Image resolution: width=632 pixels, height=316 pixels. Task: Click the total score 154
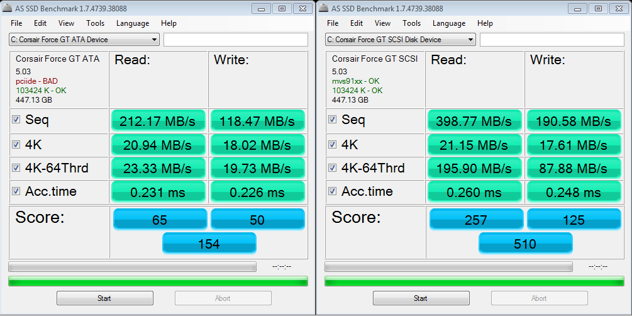tap(209, 244)
